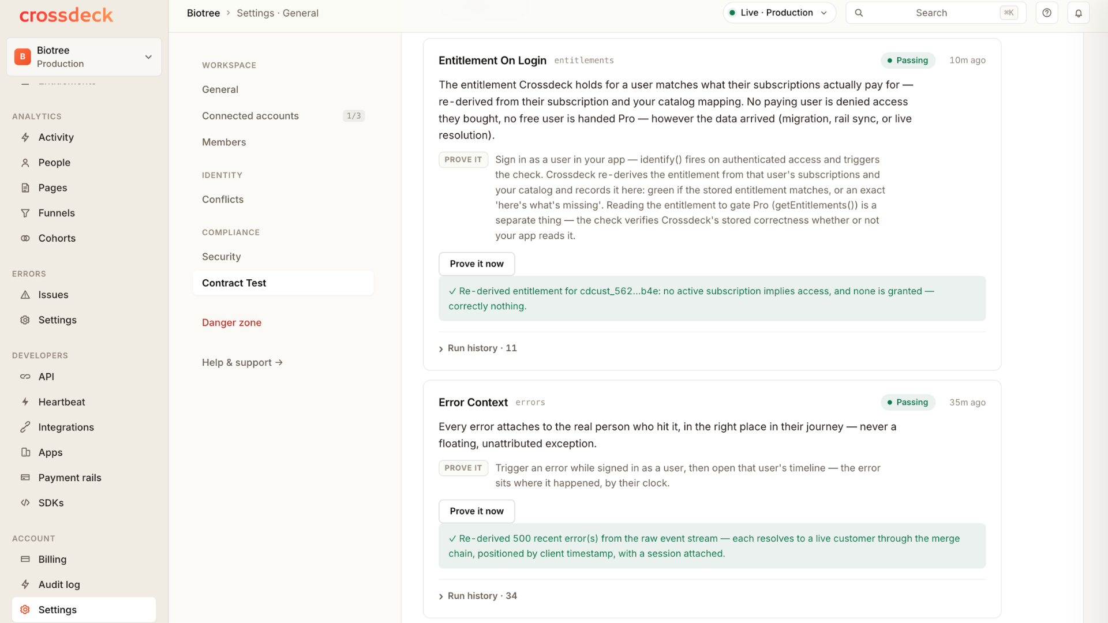Expand Run history · 34
Image resolution: width=1108 pixels, height=623 pixels.
tap(478, 596)
